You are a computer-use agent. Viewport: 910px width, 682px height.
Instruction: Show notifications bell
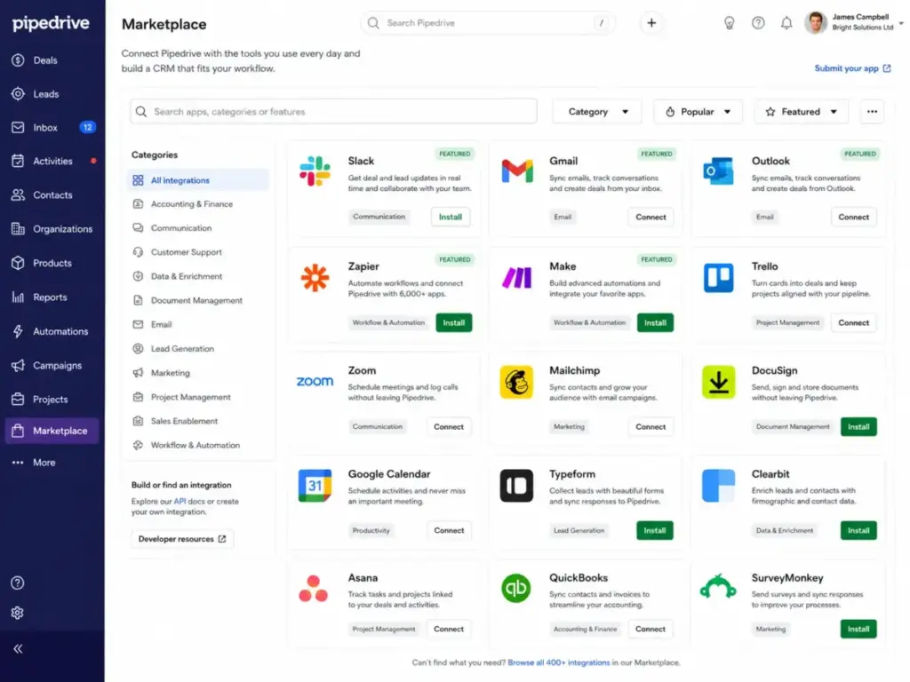pyautogui.click(x=786, y=22)
